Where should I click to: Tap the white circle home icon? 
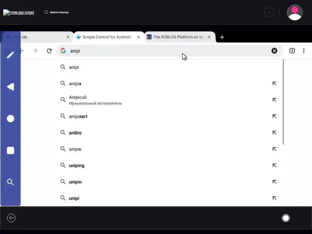point(11,119)
